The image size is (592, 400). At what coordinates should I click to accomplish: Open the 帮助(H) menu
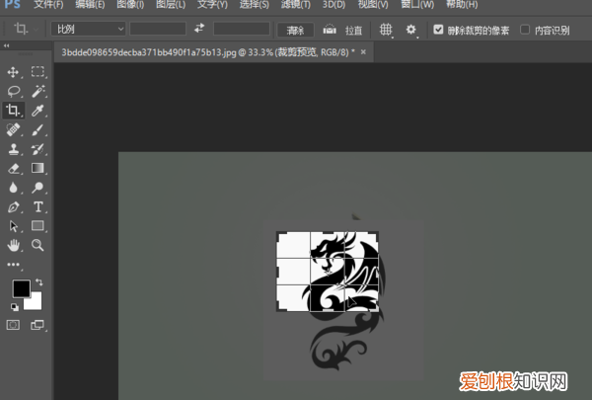coord(462,5)
